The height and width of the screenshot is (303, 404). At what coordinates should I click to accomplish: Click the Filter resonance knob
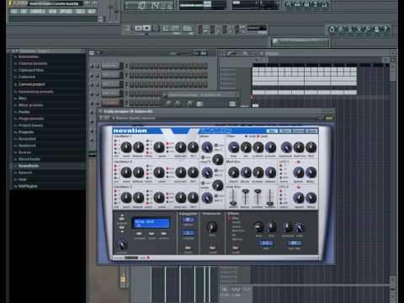[x=246, y=147]
